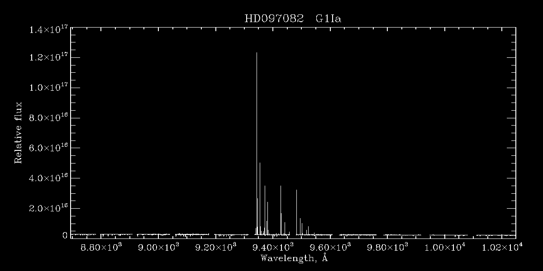The image size is (543, 271).
Task: Select the 2.0×10^16 y-axis tick label
Action: tap(48, 209)
